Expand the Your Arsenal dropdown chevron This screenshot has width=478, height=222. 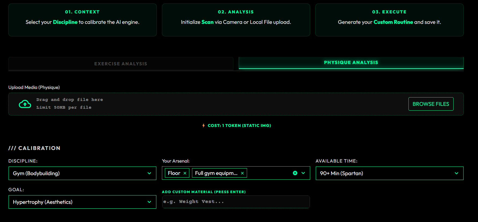tap(303, 173)
